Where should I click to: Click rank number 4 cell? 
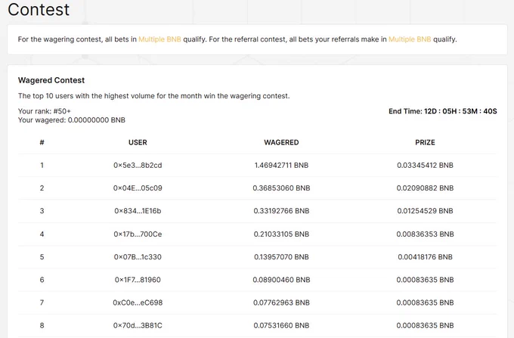point(42,234)
